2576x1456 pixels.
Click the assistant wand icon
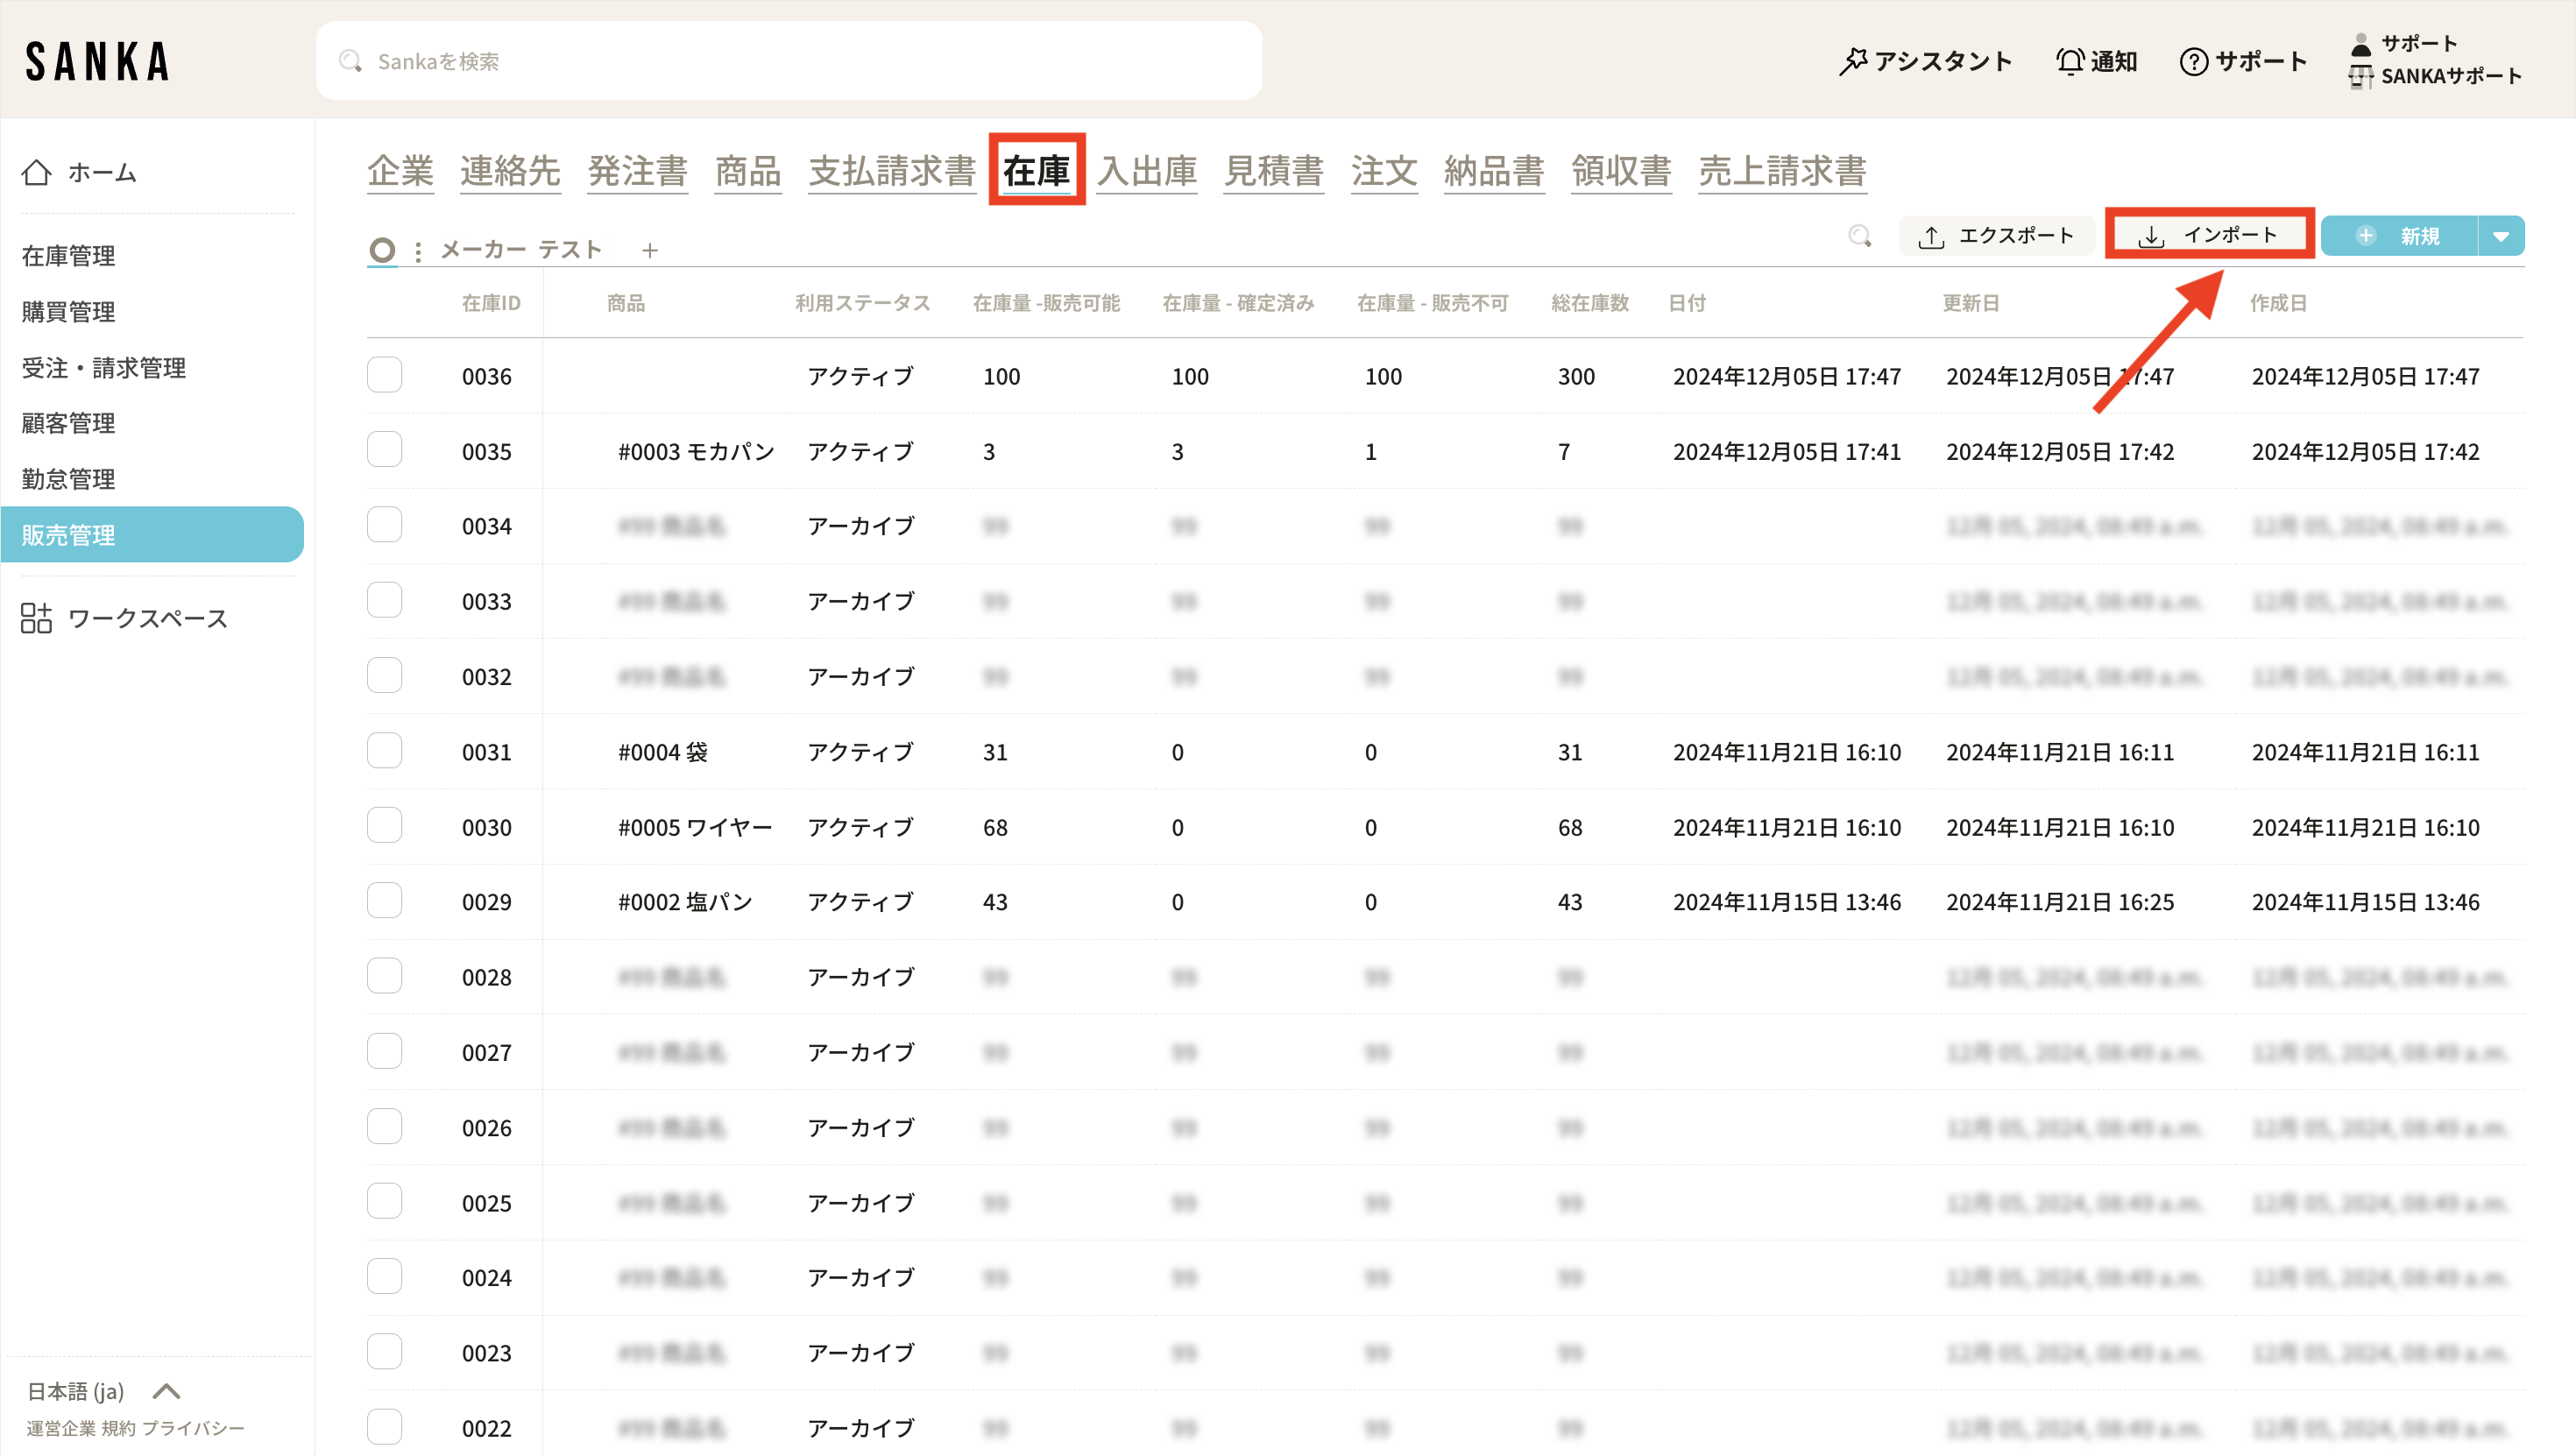coord(1852,61)
